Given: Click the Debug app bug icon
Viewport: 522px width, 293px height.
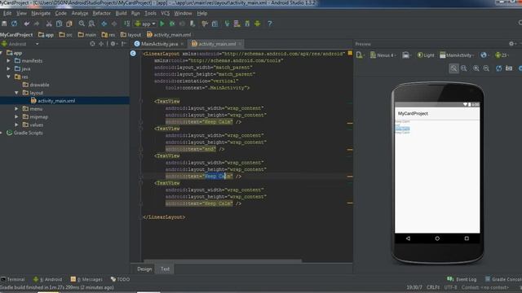Looking at the screenshot, I should pos(172,24).
